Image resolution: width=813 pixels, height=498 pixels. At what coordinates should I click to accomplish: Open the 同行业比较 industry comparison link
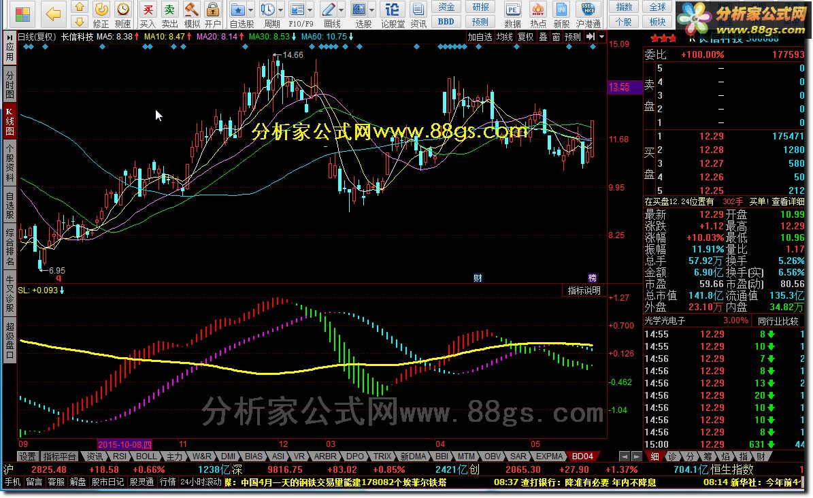[x=778, y=321]
